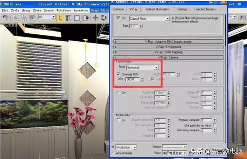Open the Catmull-Rom filter dropdown
Screen dimensions: 247x159
click(149, 19)
